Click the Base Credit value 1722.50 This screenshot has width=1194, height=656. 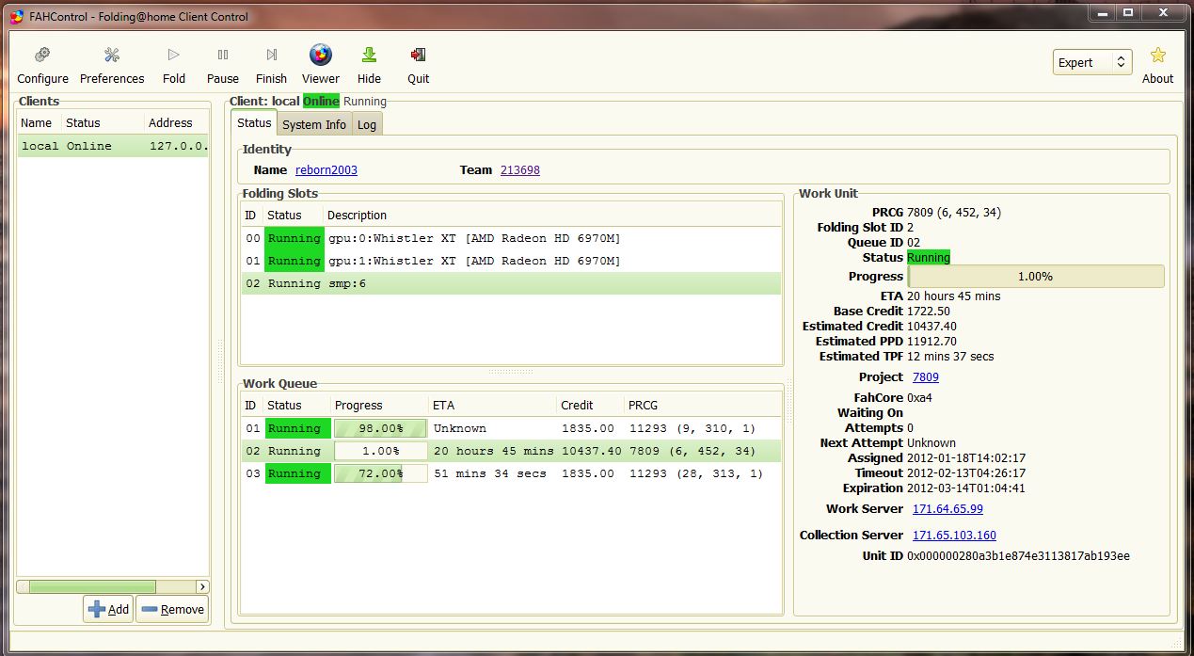pyautogui.click(x=929, y=311)
